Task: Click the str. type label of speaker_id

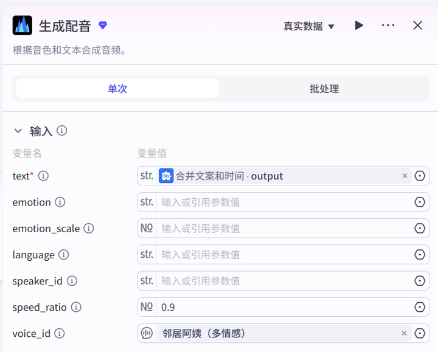Action: 147,281
